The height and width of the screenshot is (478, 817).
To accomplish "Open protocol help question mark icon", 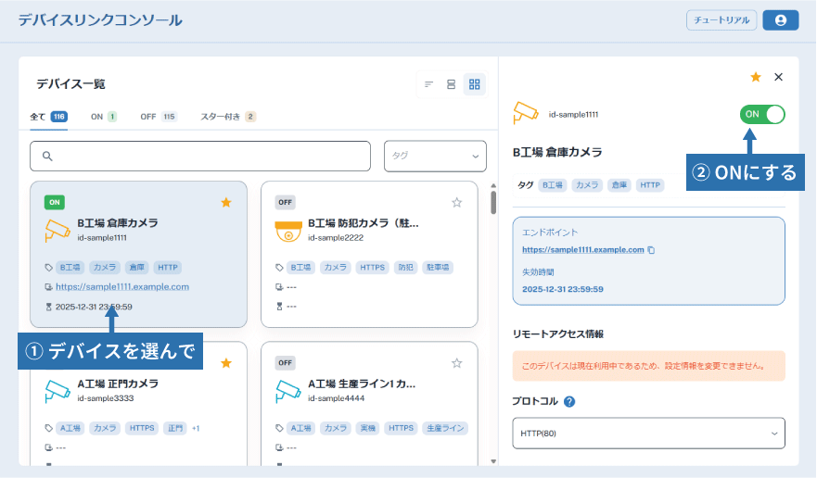I will tap(569, 402).
